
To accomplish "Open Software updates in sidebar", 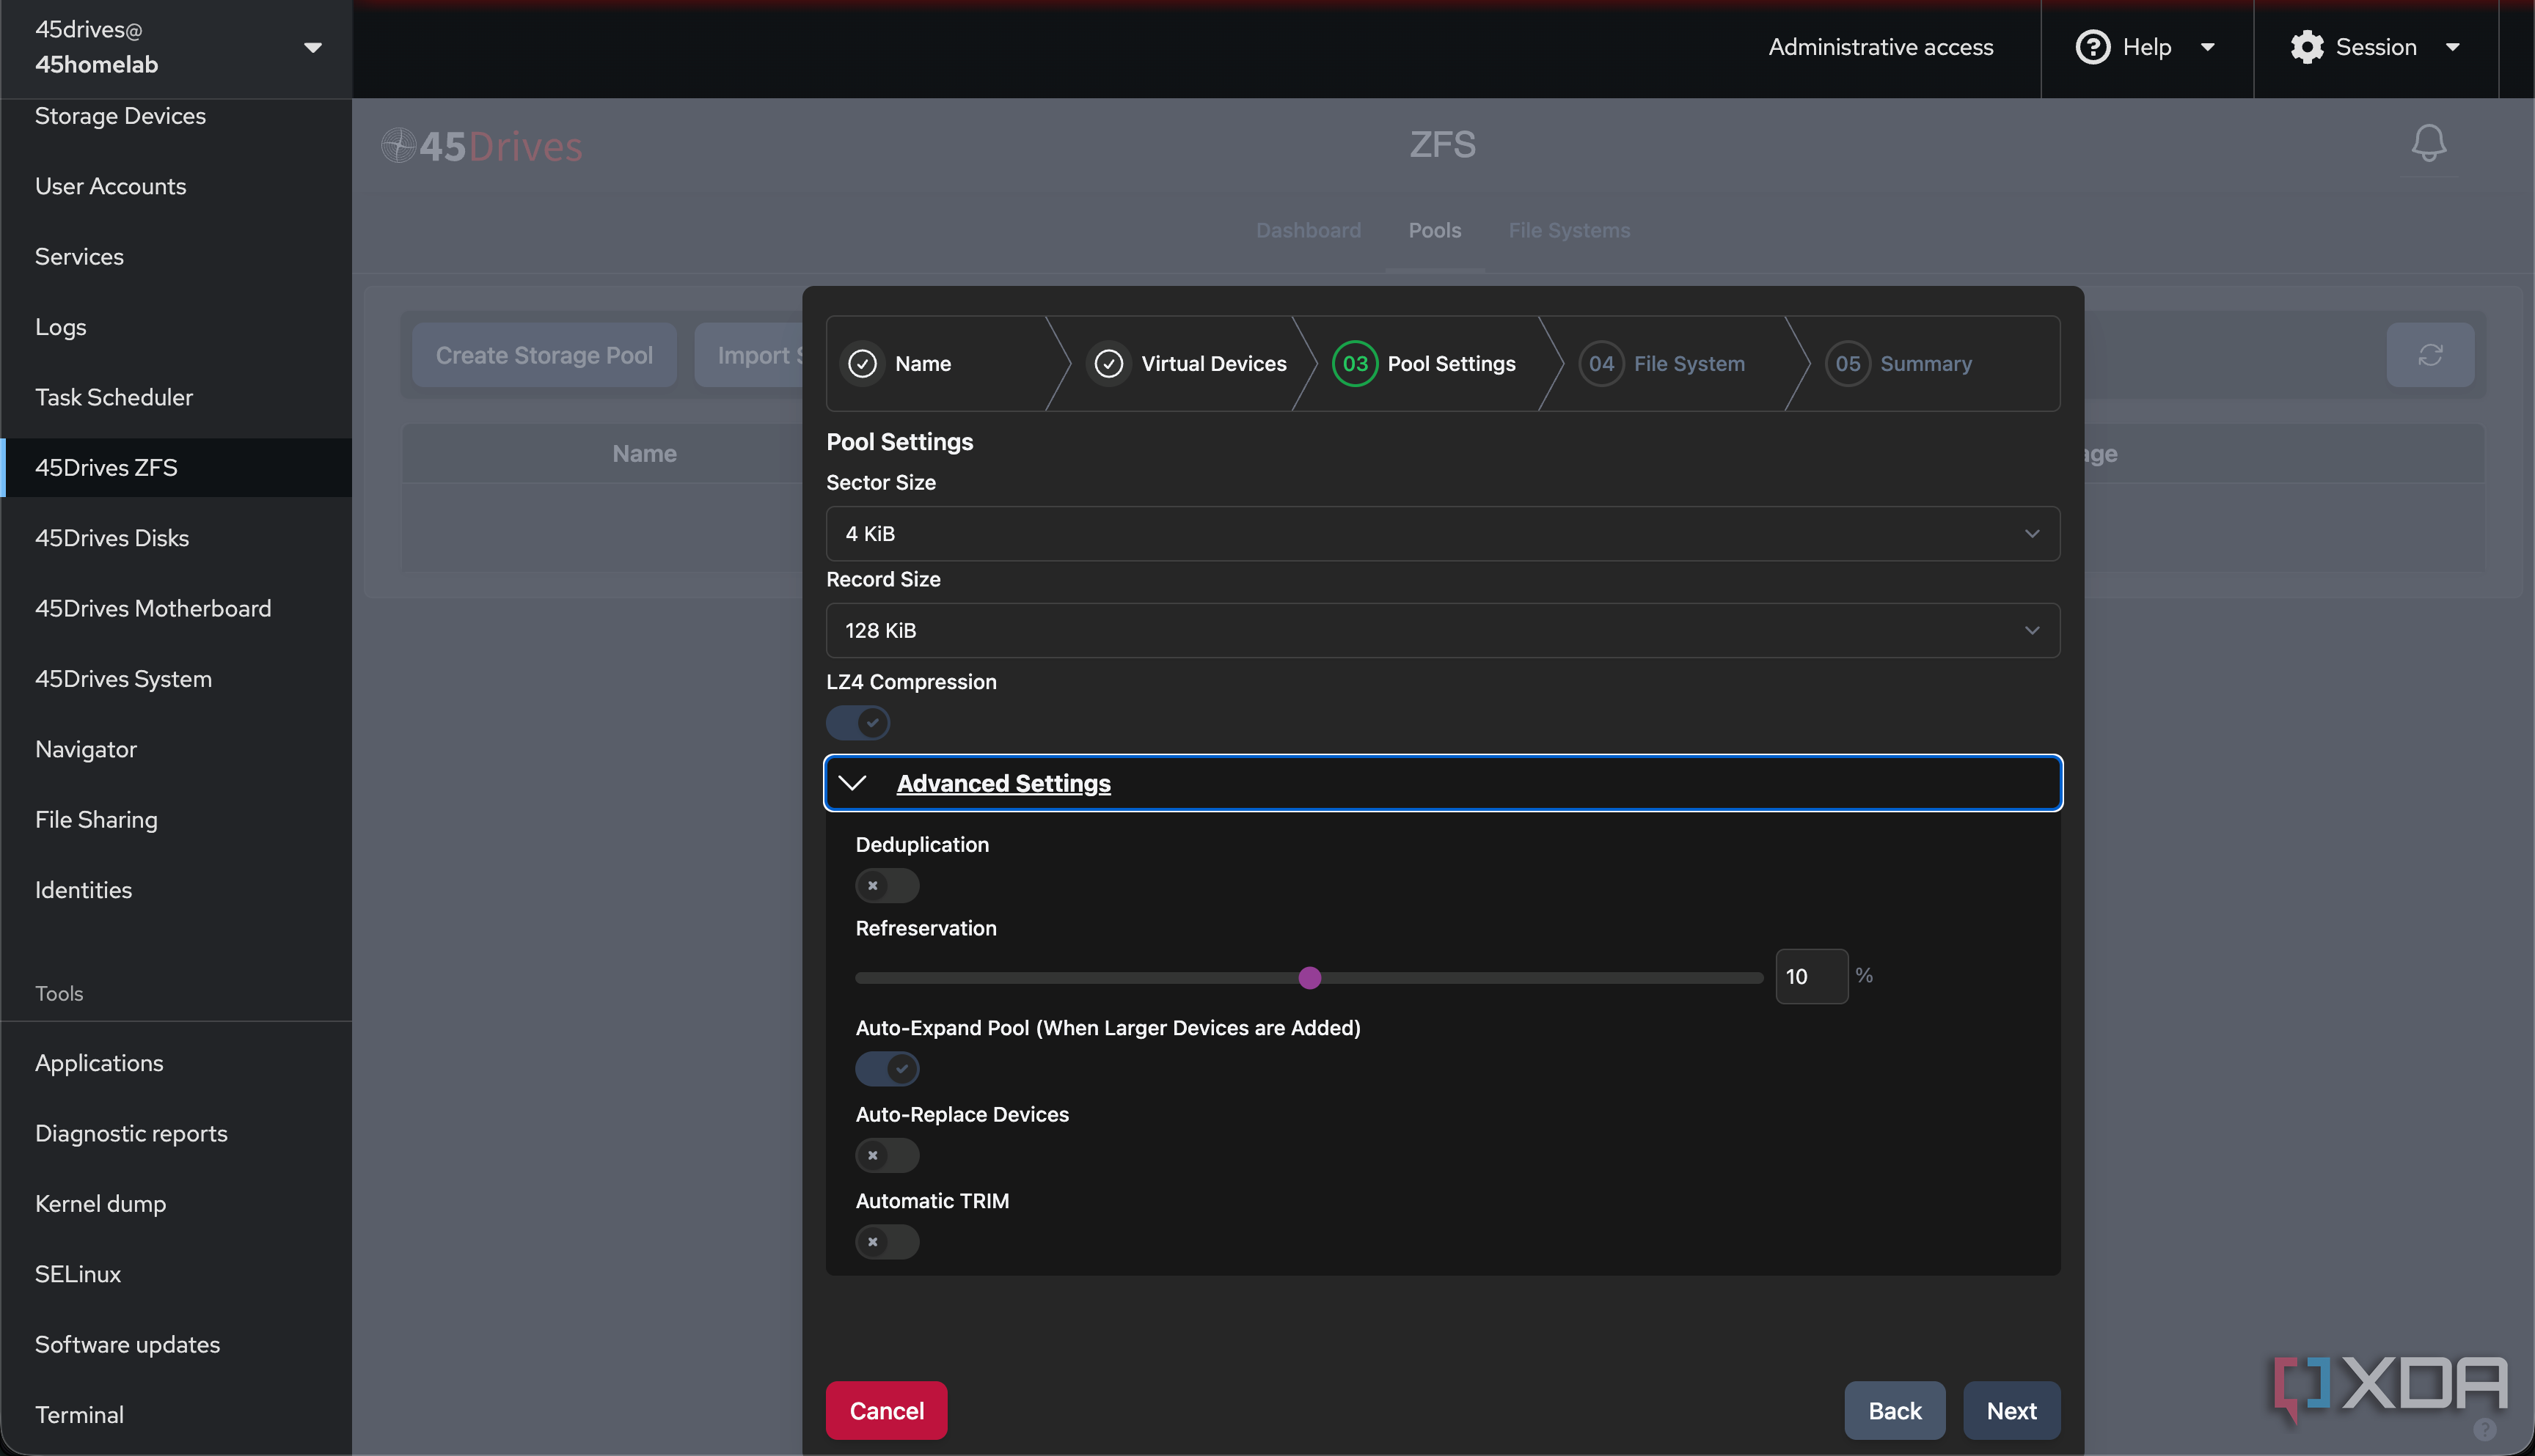I will pyautogui.click(x=176, y=1344).
